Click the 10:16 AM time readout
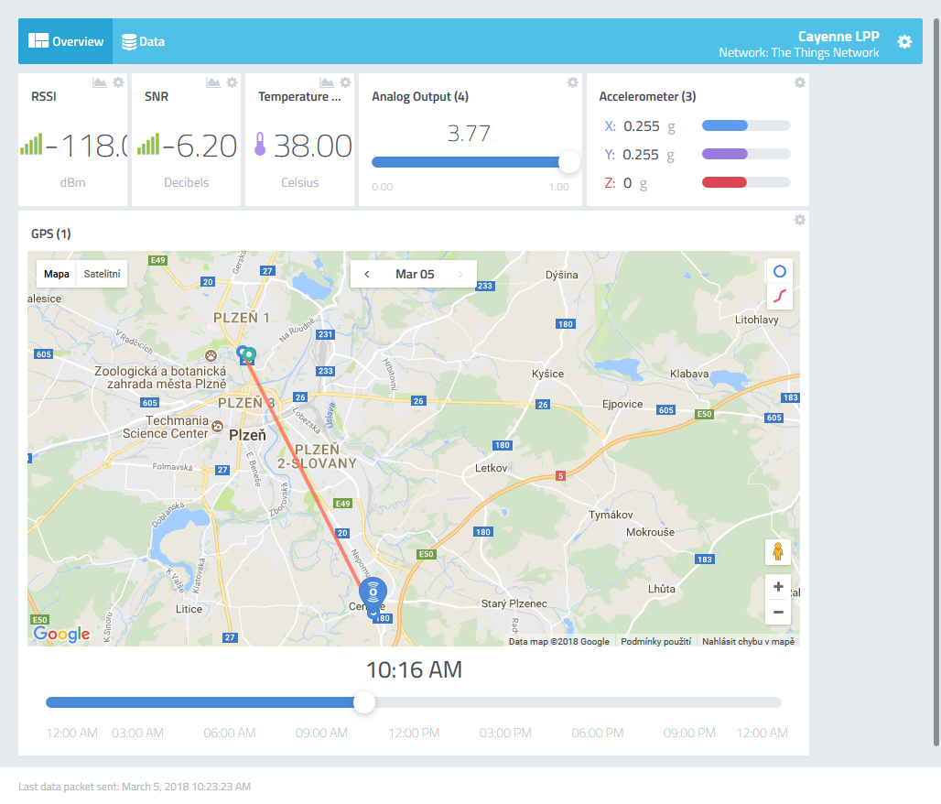The width and height of the screenshot is (941, 804). pyautogui.click(x=414, y=669)
